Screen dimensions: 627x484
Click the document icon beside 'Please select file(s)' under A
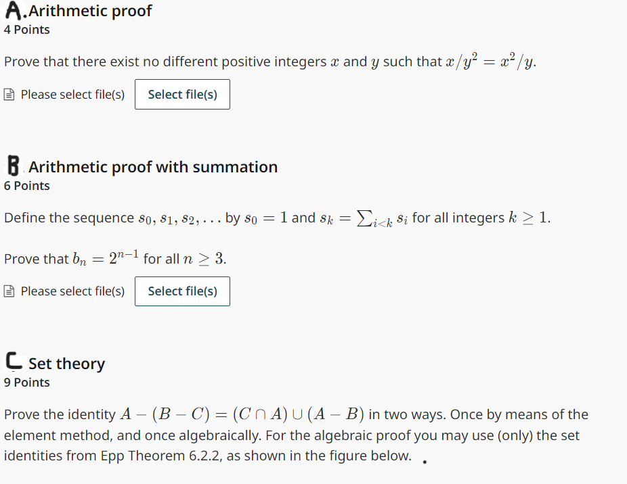click(x=9, y=94)
